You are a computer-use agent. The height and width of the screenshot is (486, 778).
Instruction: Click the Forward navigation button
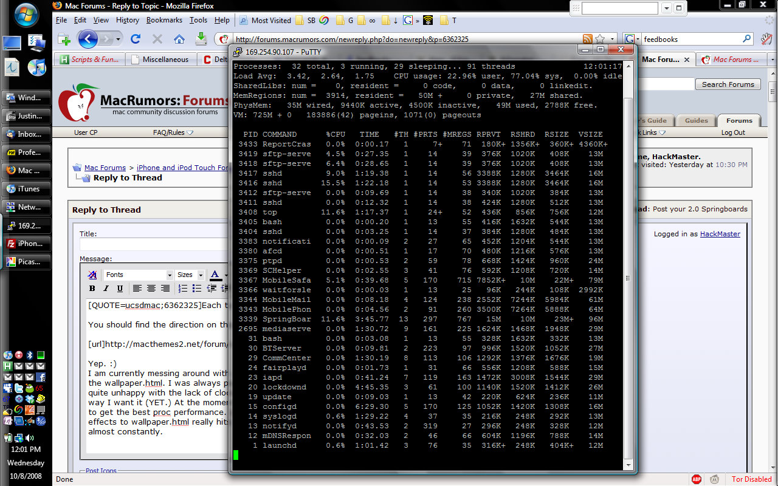tap(106, 39)
